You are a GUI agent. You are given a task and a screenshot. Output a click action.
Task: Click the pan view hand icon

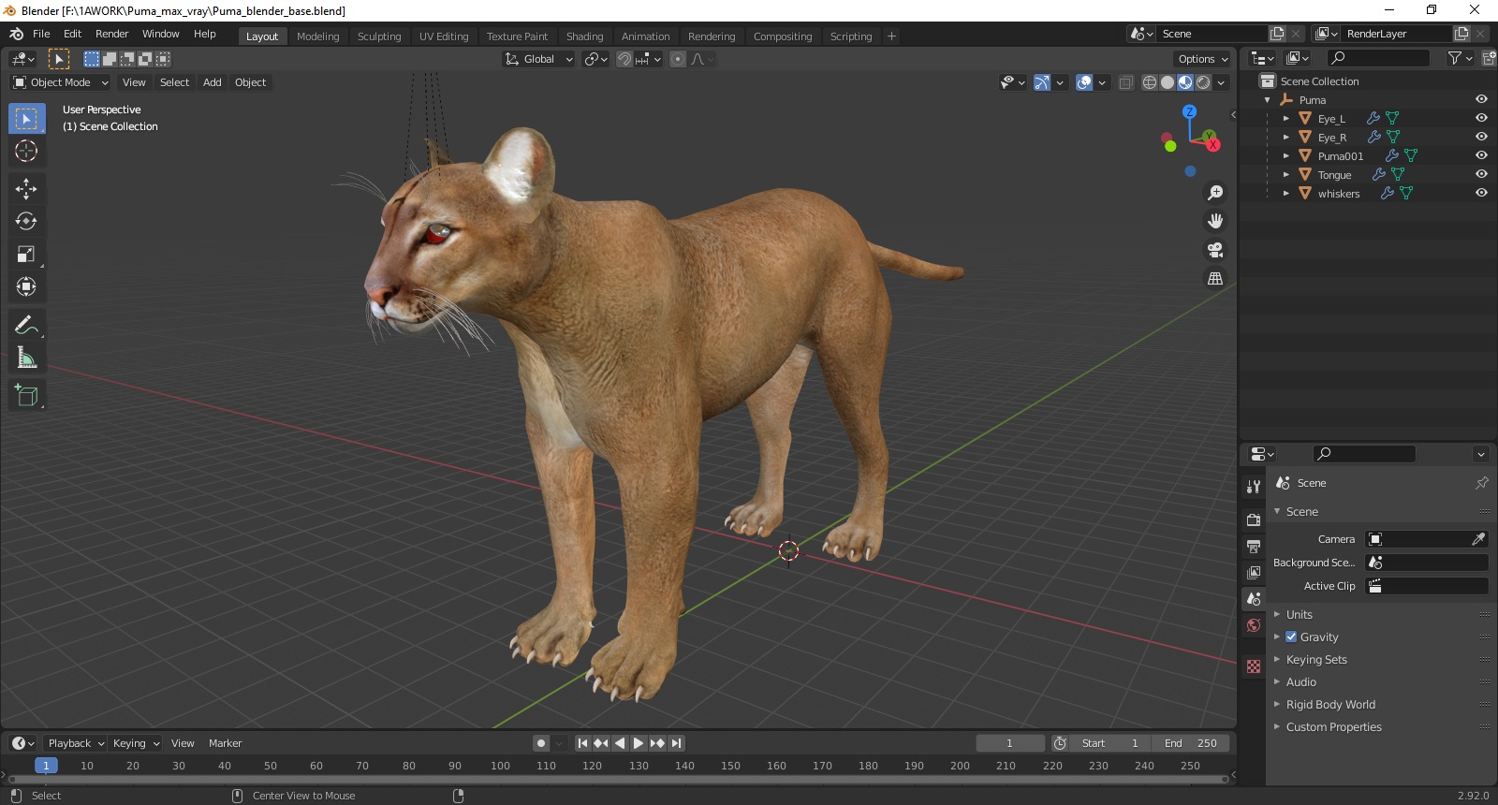click(x=1215, y=221)
